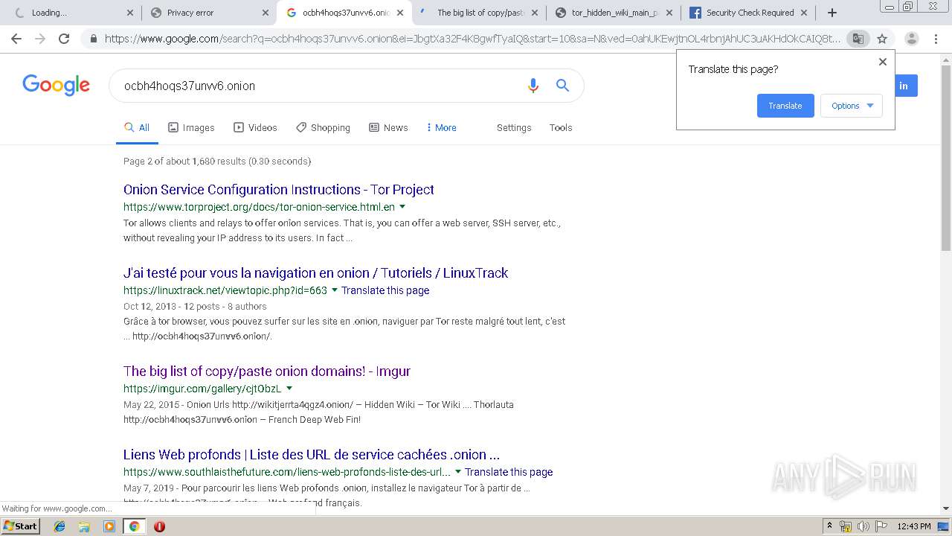Click the magnifier search button
This screenshot has height=536, width=952.
(x=563, y=86)
